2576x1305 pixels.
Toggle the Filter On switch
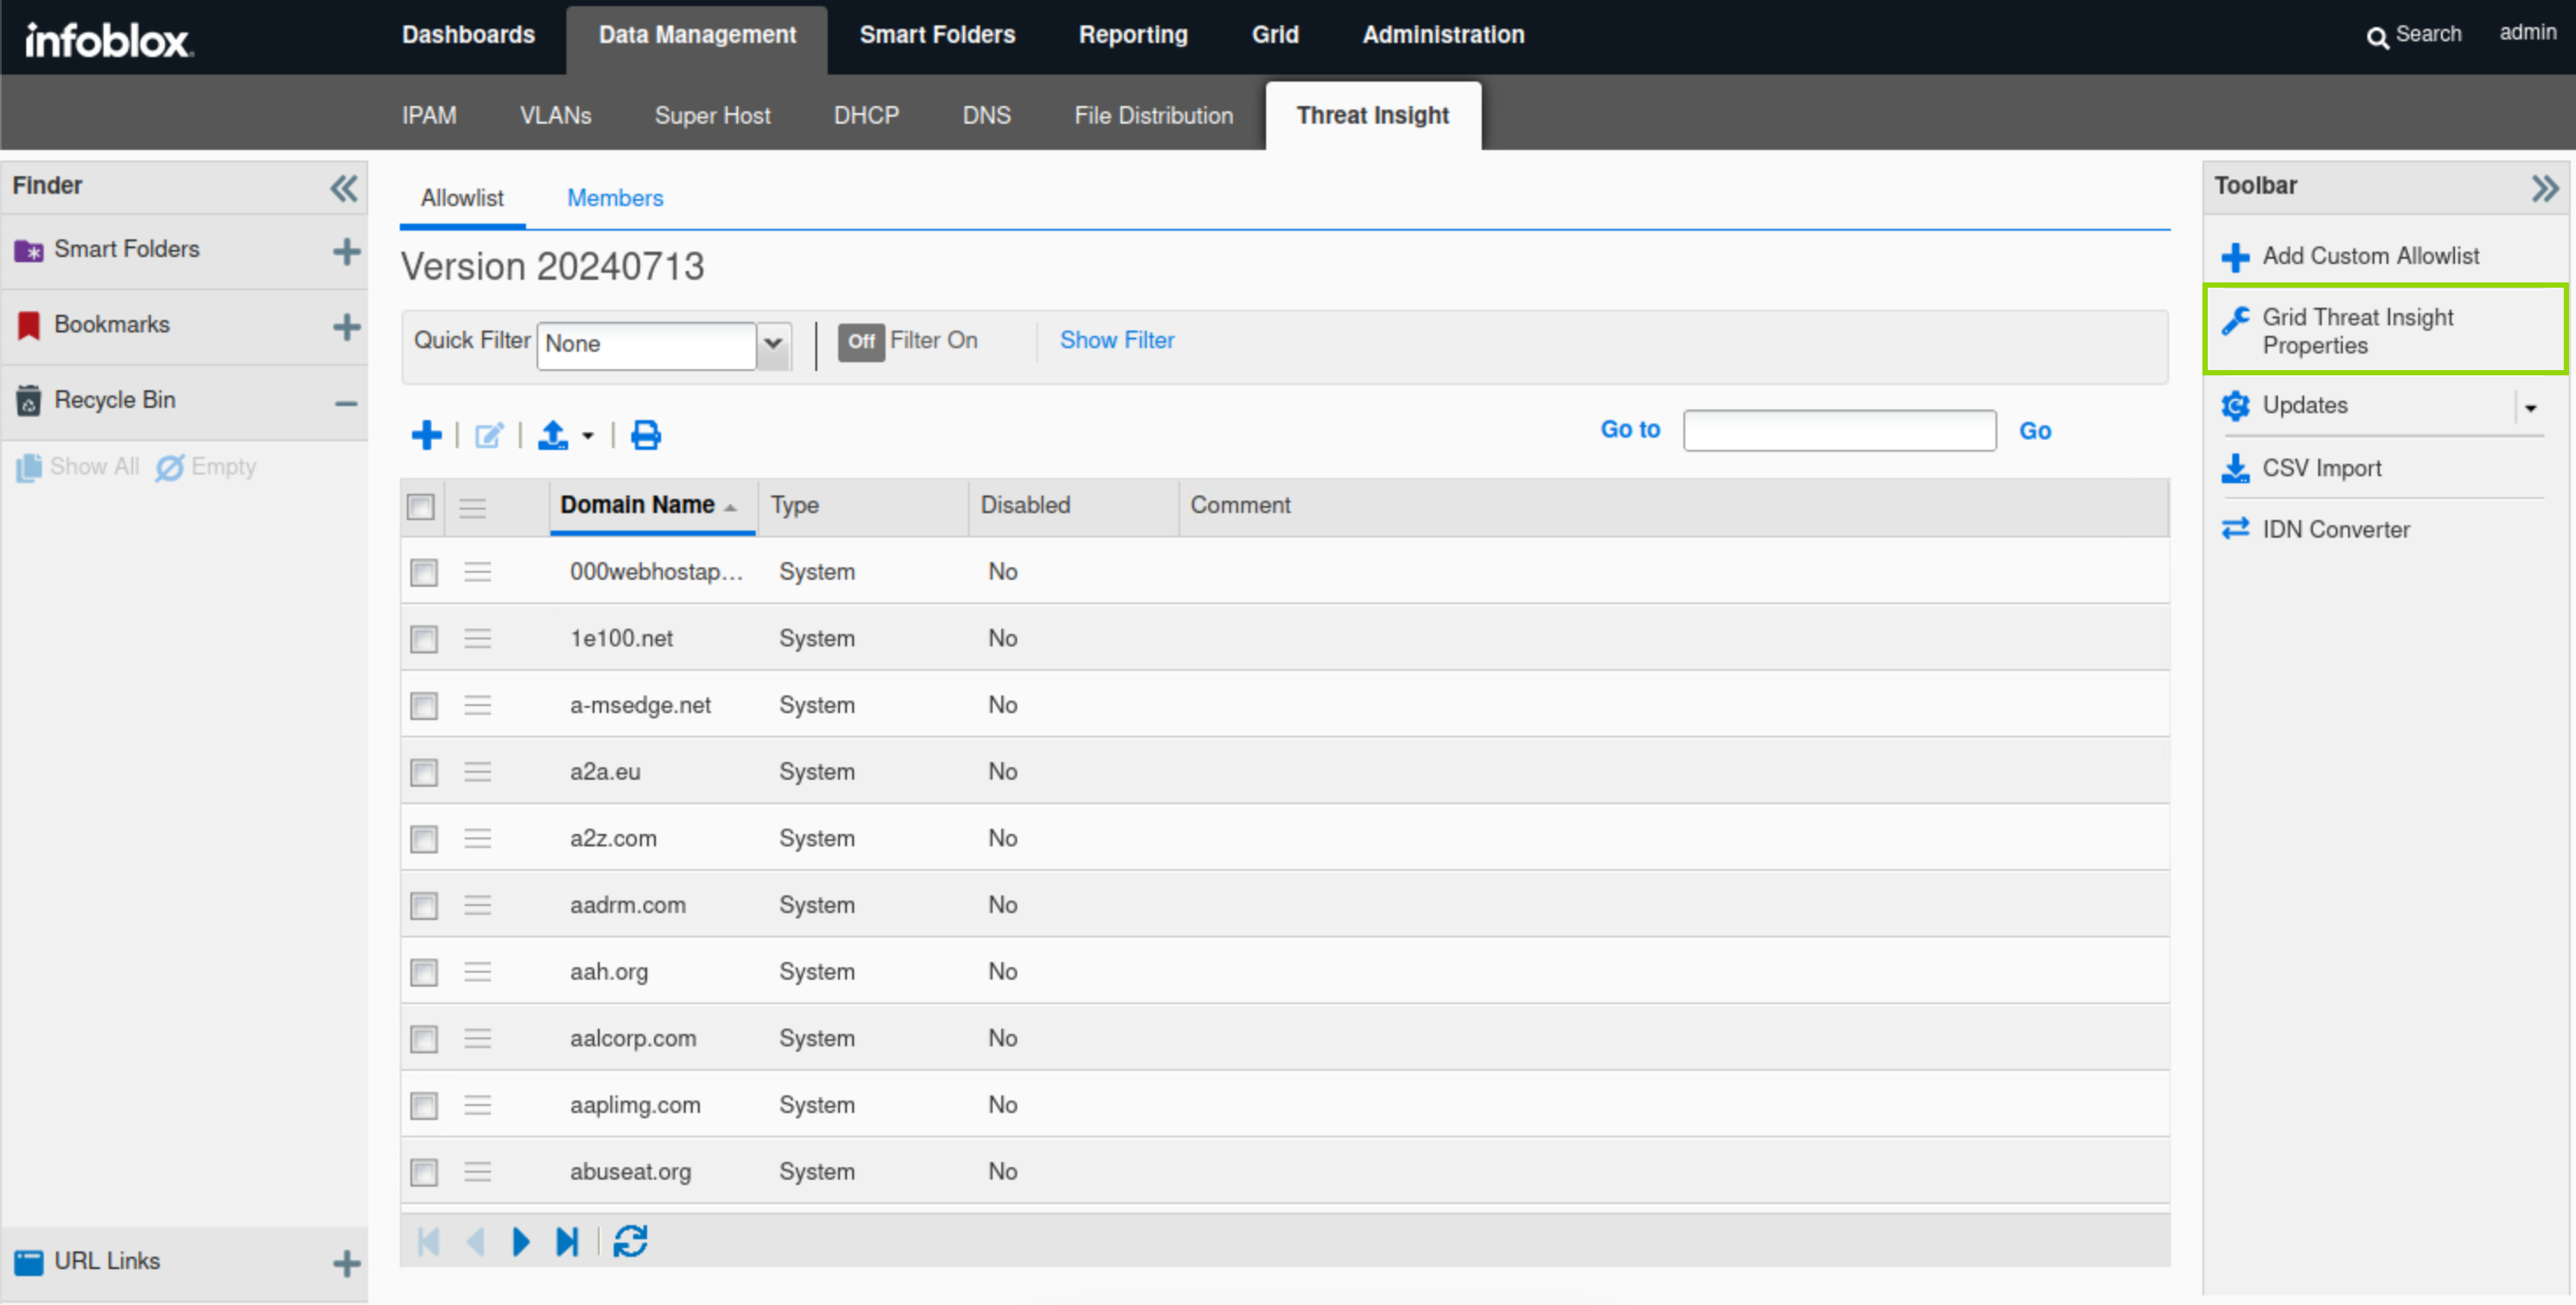860,341
